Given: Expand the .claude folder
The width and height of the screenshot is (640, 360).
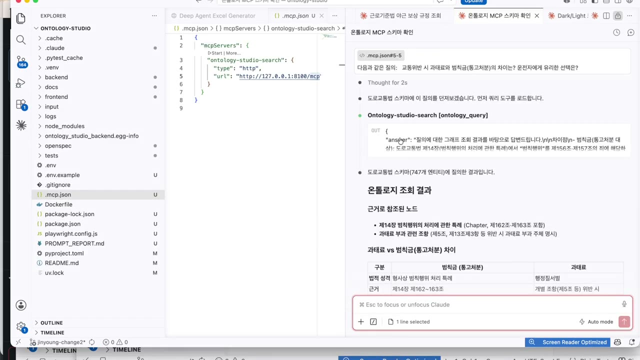Looking at the screenshot, I should 54,48.
